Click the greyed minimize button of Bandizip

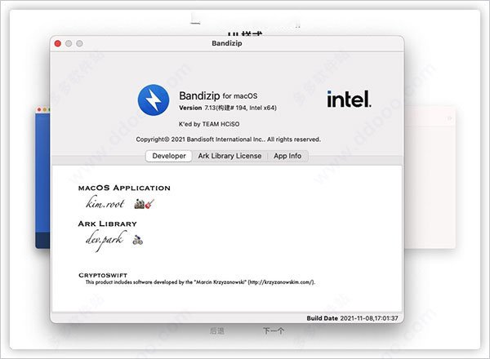click(69, 43)
